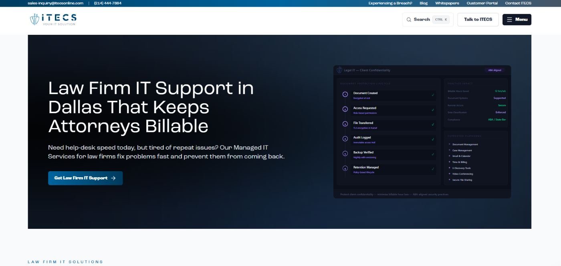Image resolution: width=561 pixels, height=266 pixels.
Task: Open the Search box
Action: (428, 20)
